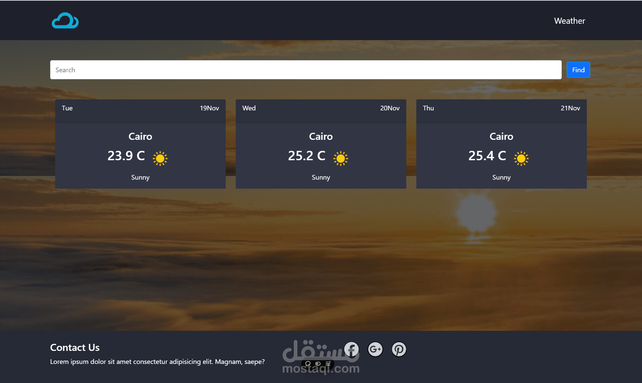Open the Facebook icon in the footer
642x383 pixels.
point(351,349)
